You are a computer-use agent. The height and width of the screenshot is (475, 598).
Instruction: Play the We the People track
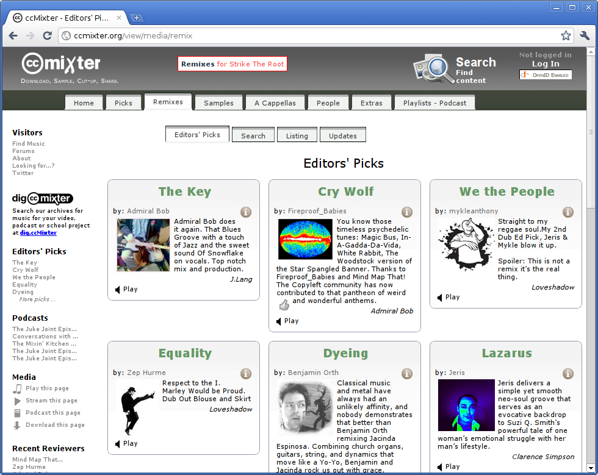tap(448, 298)
